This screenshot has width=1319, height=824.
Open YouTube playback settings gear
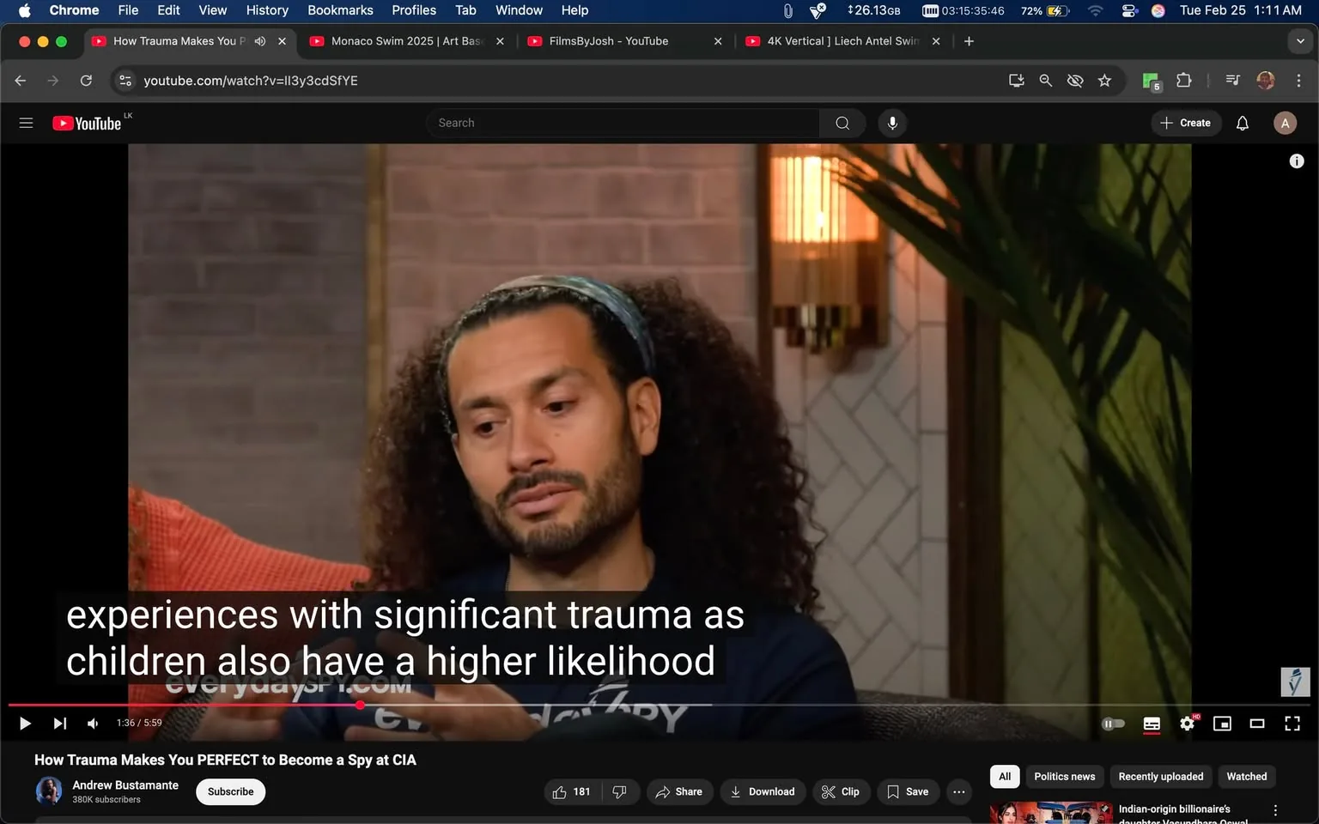pyautogui.click(x=1187, y=724)
